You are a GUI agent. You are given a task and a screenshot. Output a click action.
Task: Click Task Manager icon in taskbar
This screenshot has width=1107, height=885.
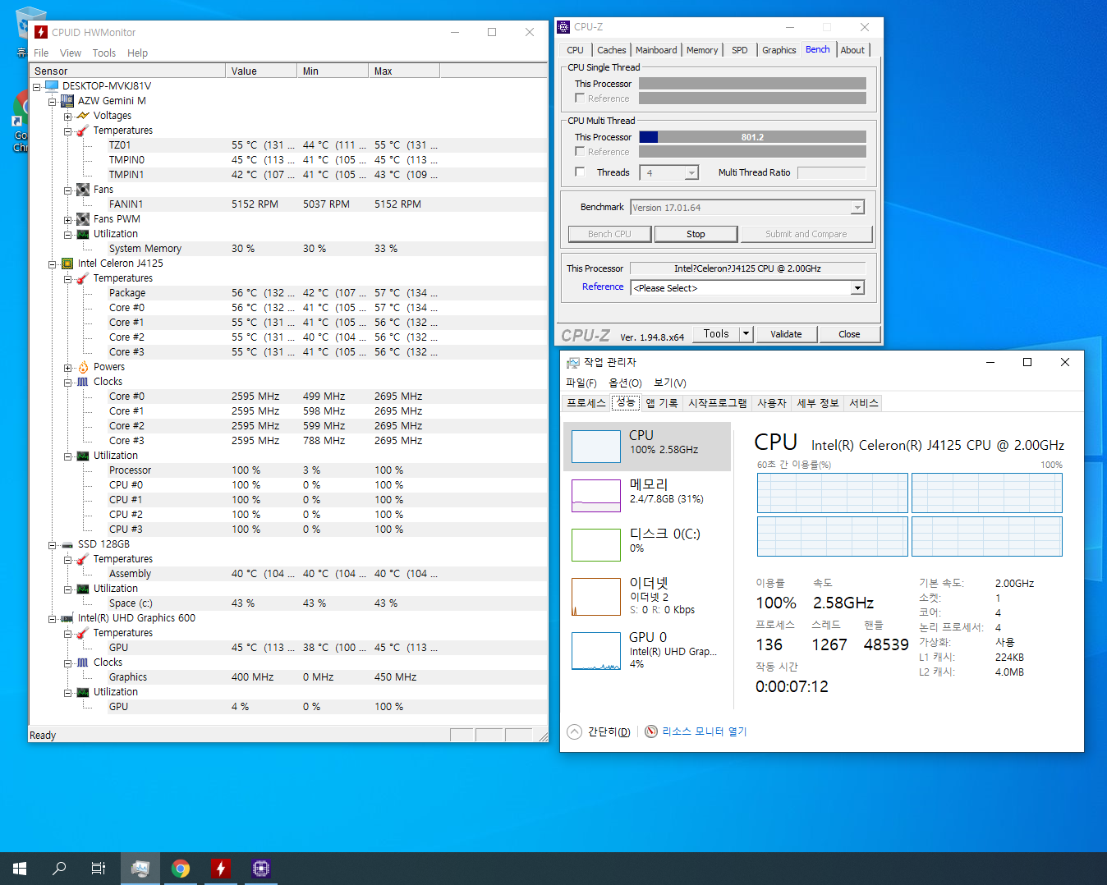[140, 869]
